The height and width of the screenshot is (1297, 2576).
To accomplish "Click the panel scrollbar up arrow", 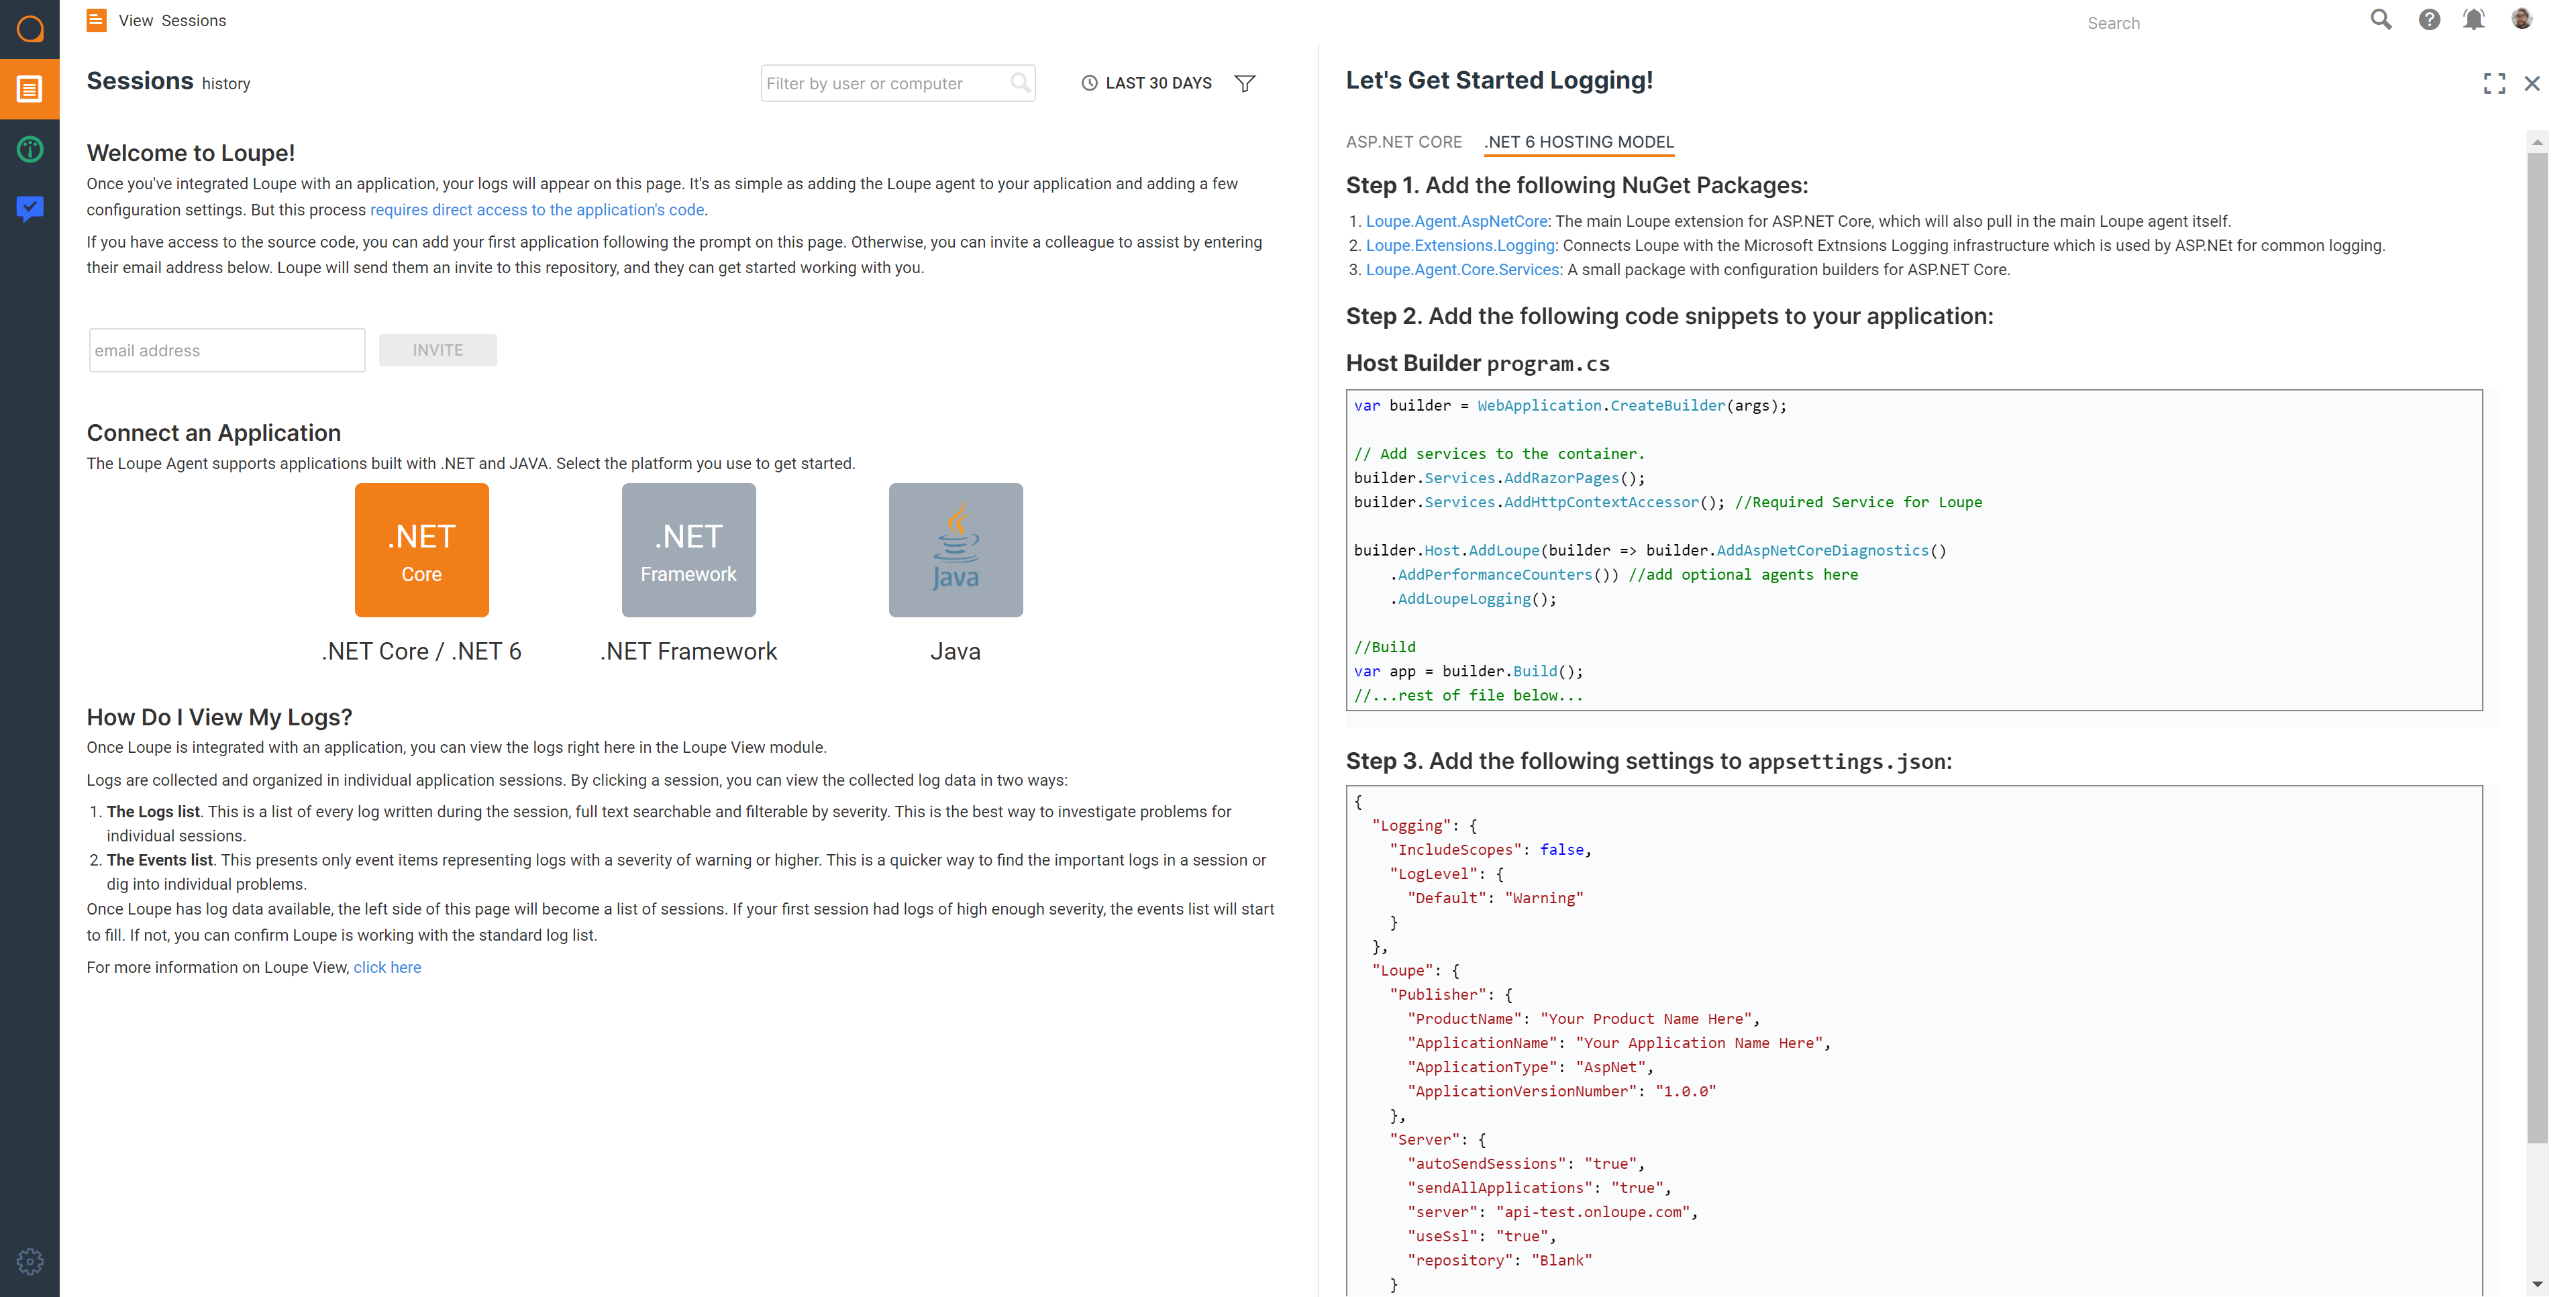I will coord(2537,142).
